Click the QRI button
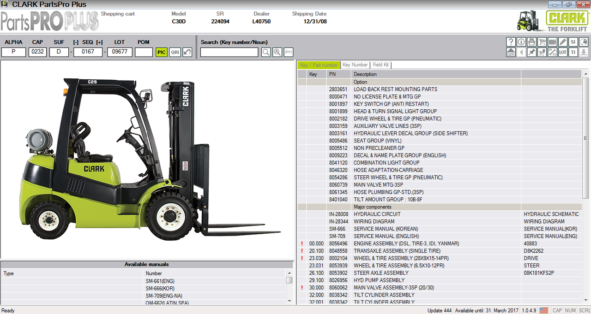Screen dimensions: 591x314 click(x=175, y=52)
